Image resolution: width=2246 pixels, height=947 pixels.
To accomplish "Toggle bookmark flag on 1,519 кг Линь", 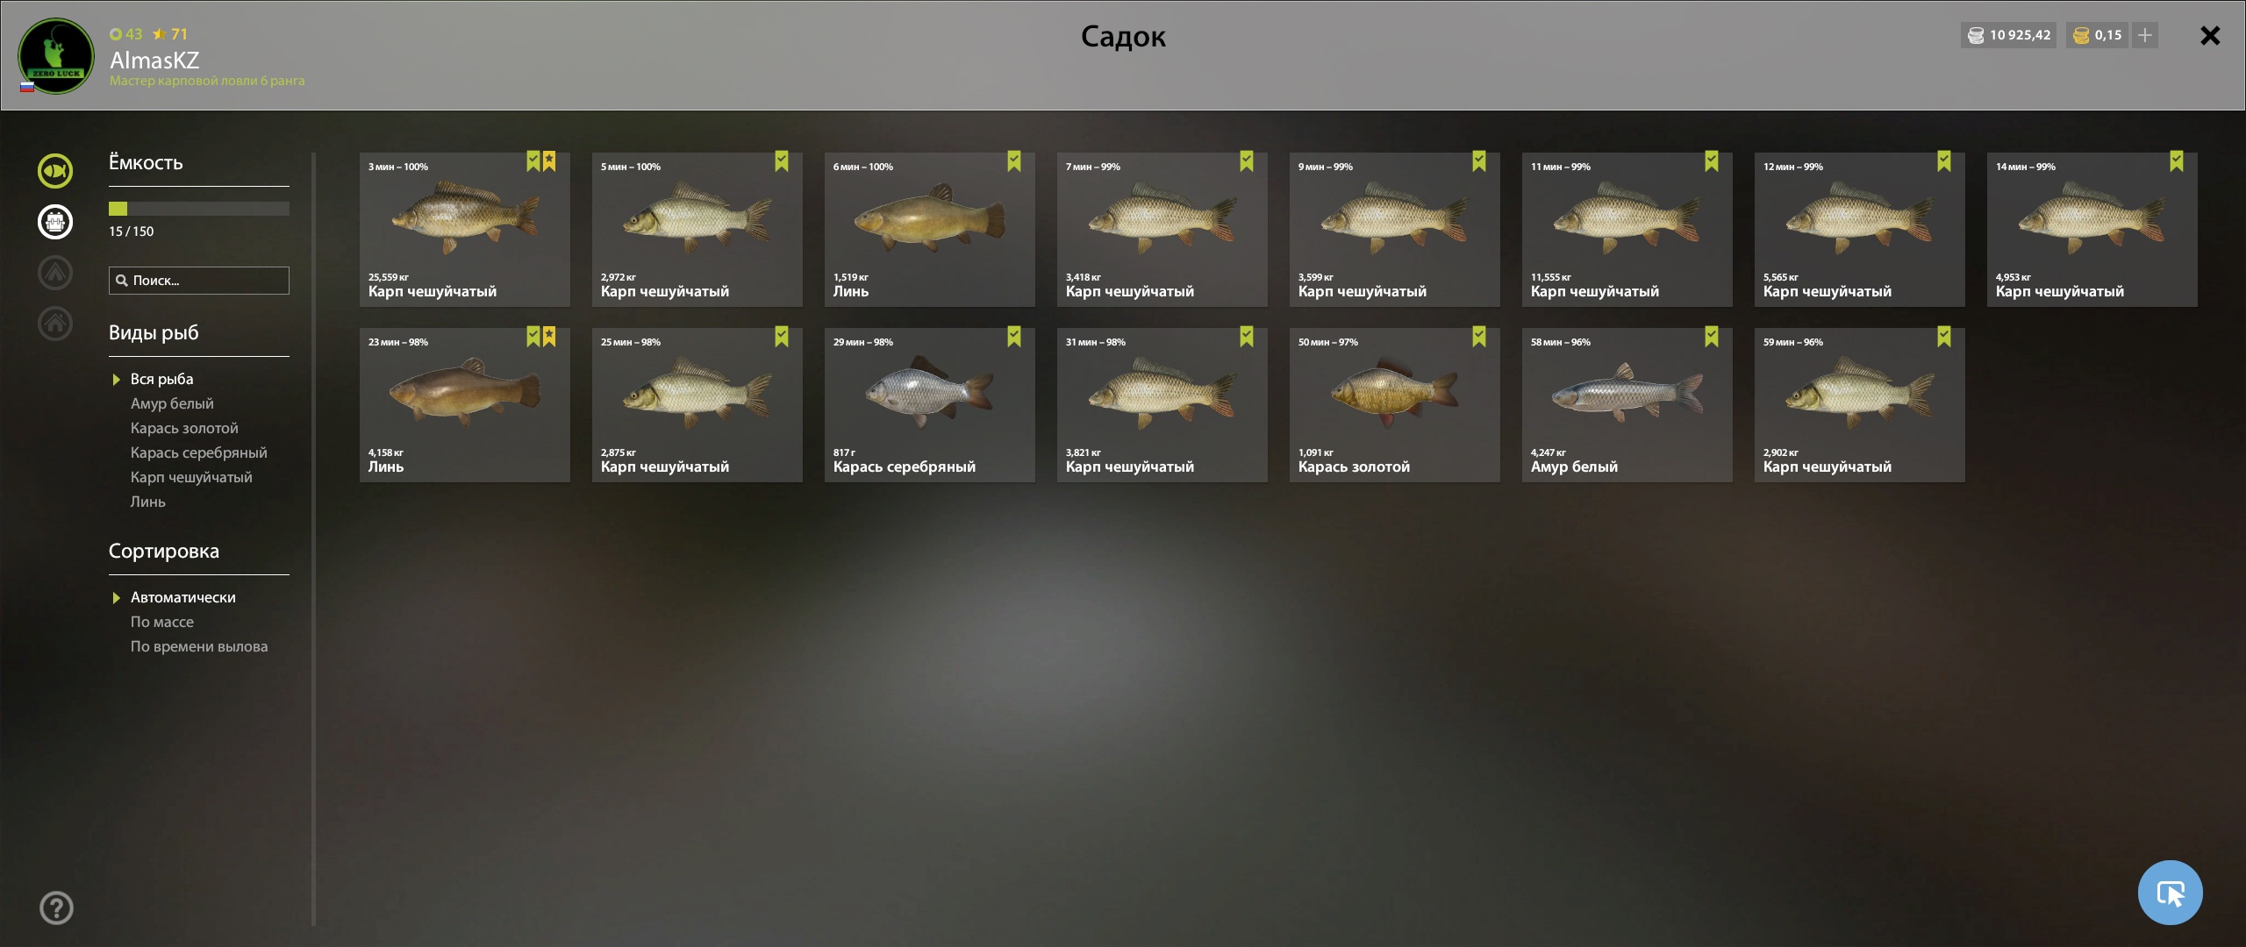I will [x=1014, y=161].
